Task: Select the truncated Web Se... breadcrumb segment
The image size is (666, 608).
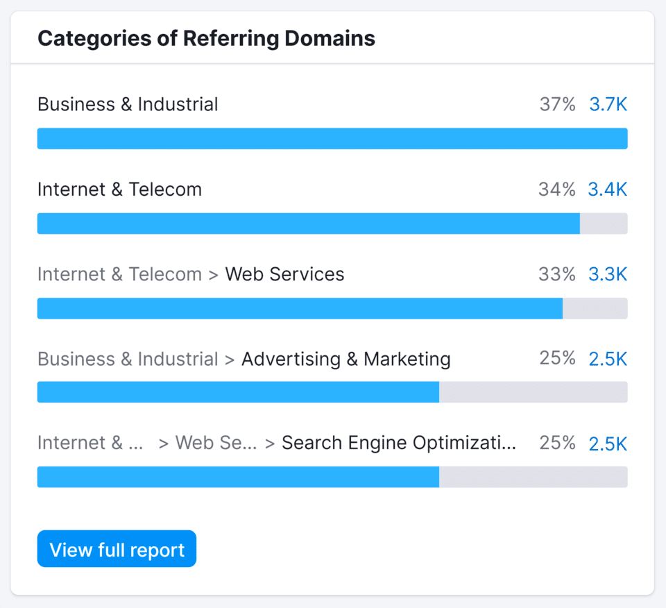Action: point(216,443)
